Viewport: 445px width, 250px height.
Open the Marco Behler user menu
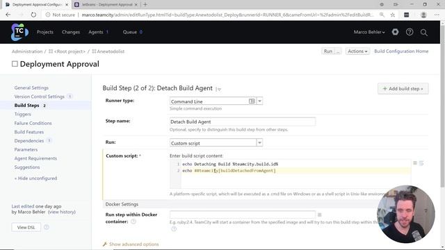tap(369, 32)
